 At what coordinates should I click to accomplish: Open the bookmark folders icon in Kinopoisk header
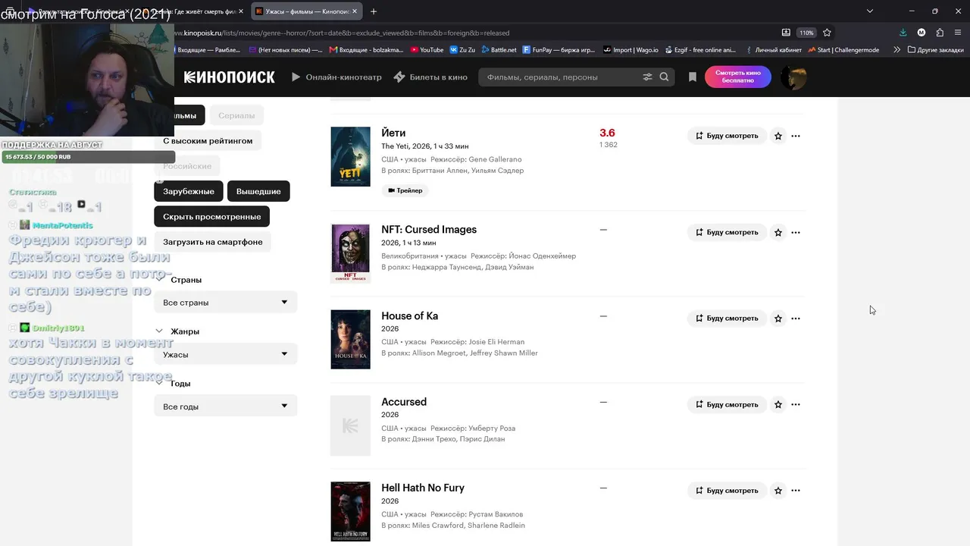[x=692, y=77]
